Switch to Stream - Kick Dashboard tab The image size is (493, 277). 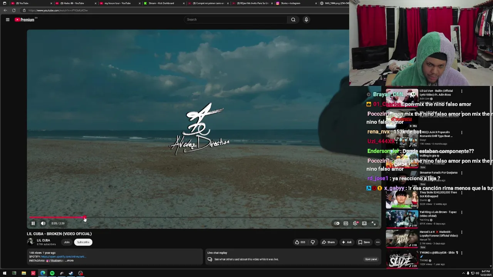164,3
